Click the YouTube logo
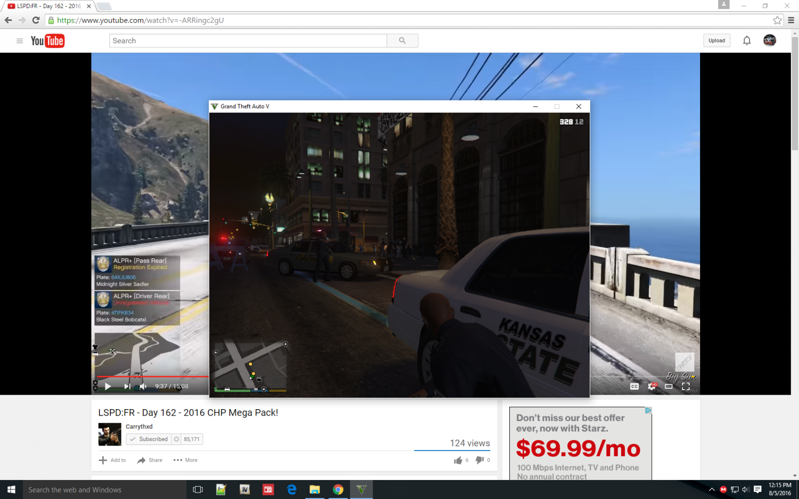This screenshot has width=799, height=499. pos(47,41)
